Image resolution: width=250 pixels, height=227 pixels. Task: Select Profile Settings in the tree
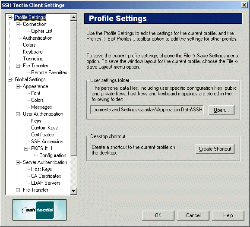[30, 17]
